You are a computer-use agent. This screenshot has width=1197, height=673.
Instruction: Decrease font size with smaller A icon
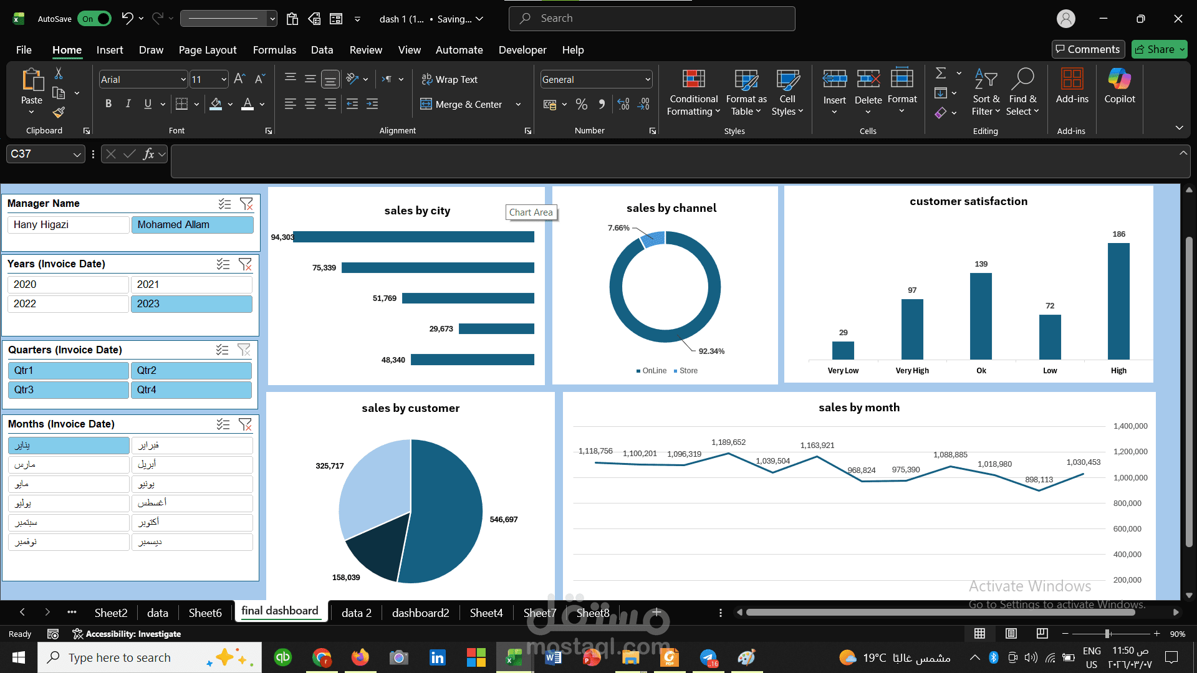(x=260, y=79)
